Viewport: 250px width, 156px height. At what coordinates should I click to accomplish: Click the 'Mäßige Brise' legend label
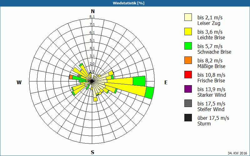211,66
